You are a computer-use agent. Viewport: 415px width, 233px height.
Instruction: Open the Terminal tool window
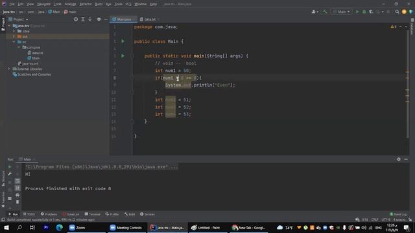92,214
